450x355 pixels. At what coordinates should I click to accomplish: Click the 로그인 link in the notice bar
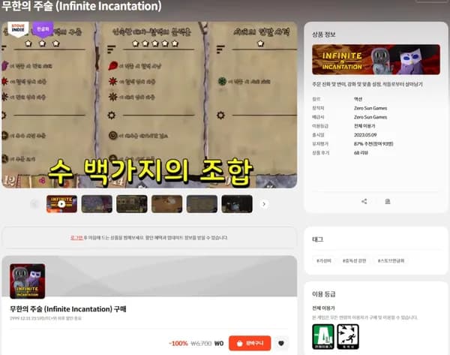click(x=76, y=237)
